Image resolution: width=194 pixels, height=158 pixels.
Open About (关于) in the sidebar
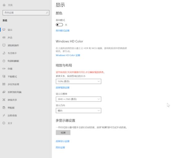pos(10,123)
